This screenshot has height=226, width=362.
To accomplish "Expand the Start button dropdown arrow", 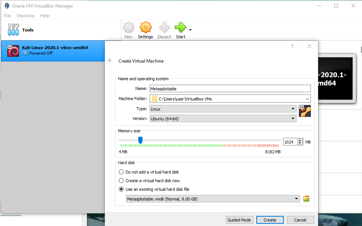I will pos(190,30).
